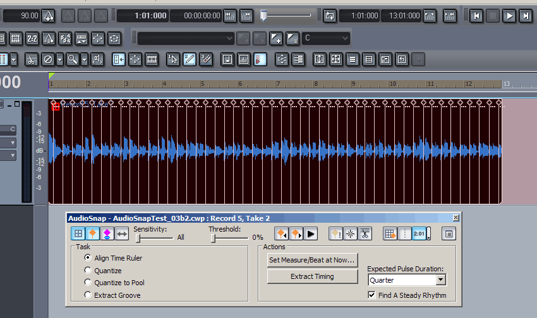
Task: Open the Expected Pulse Duration dropdown
Action: pos(440,280)
